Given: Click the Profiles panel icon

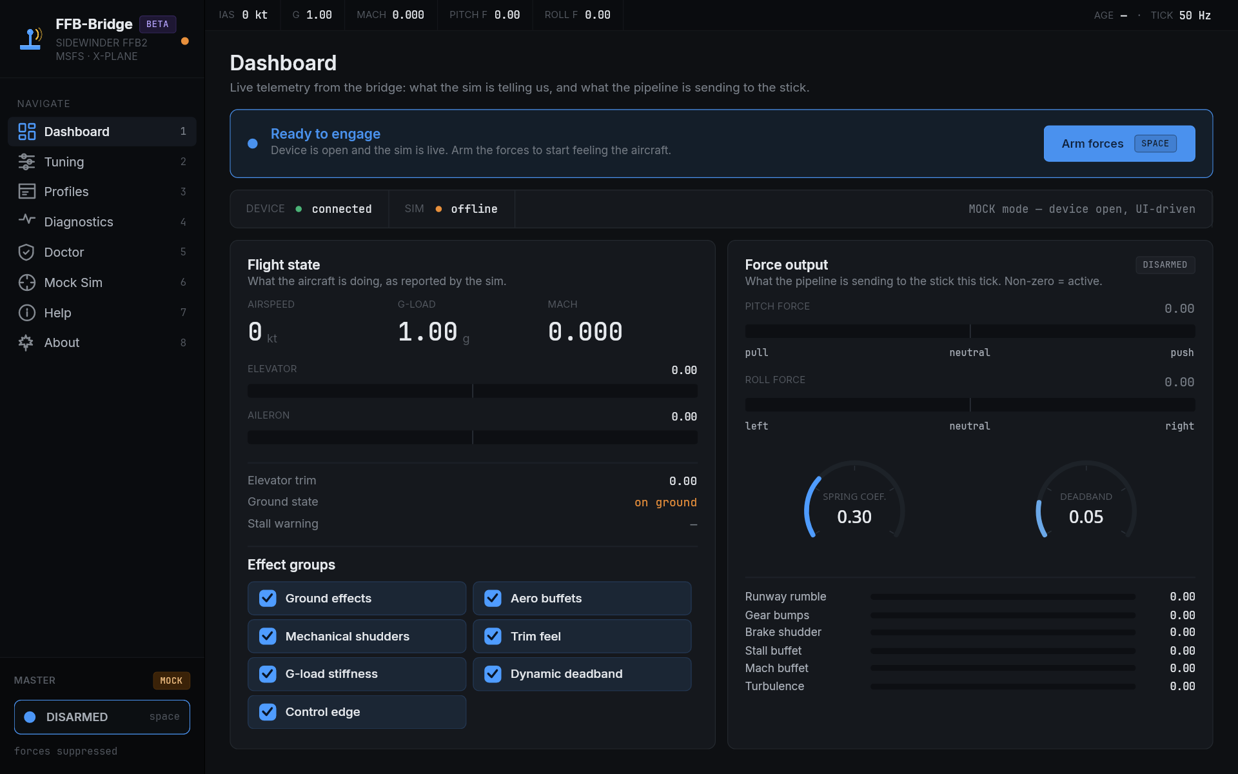Looking at the screenshot, I should point(26,192).
